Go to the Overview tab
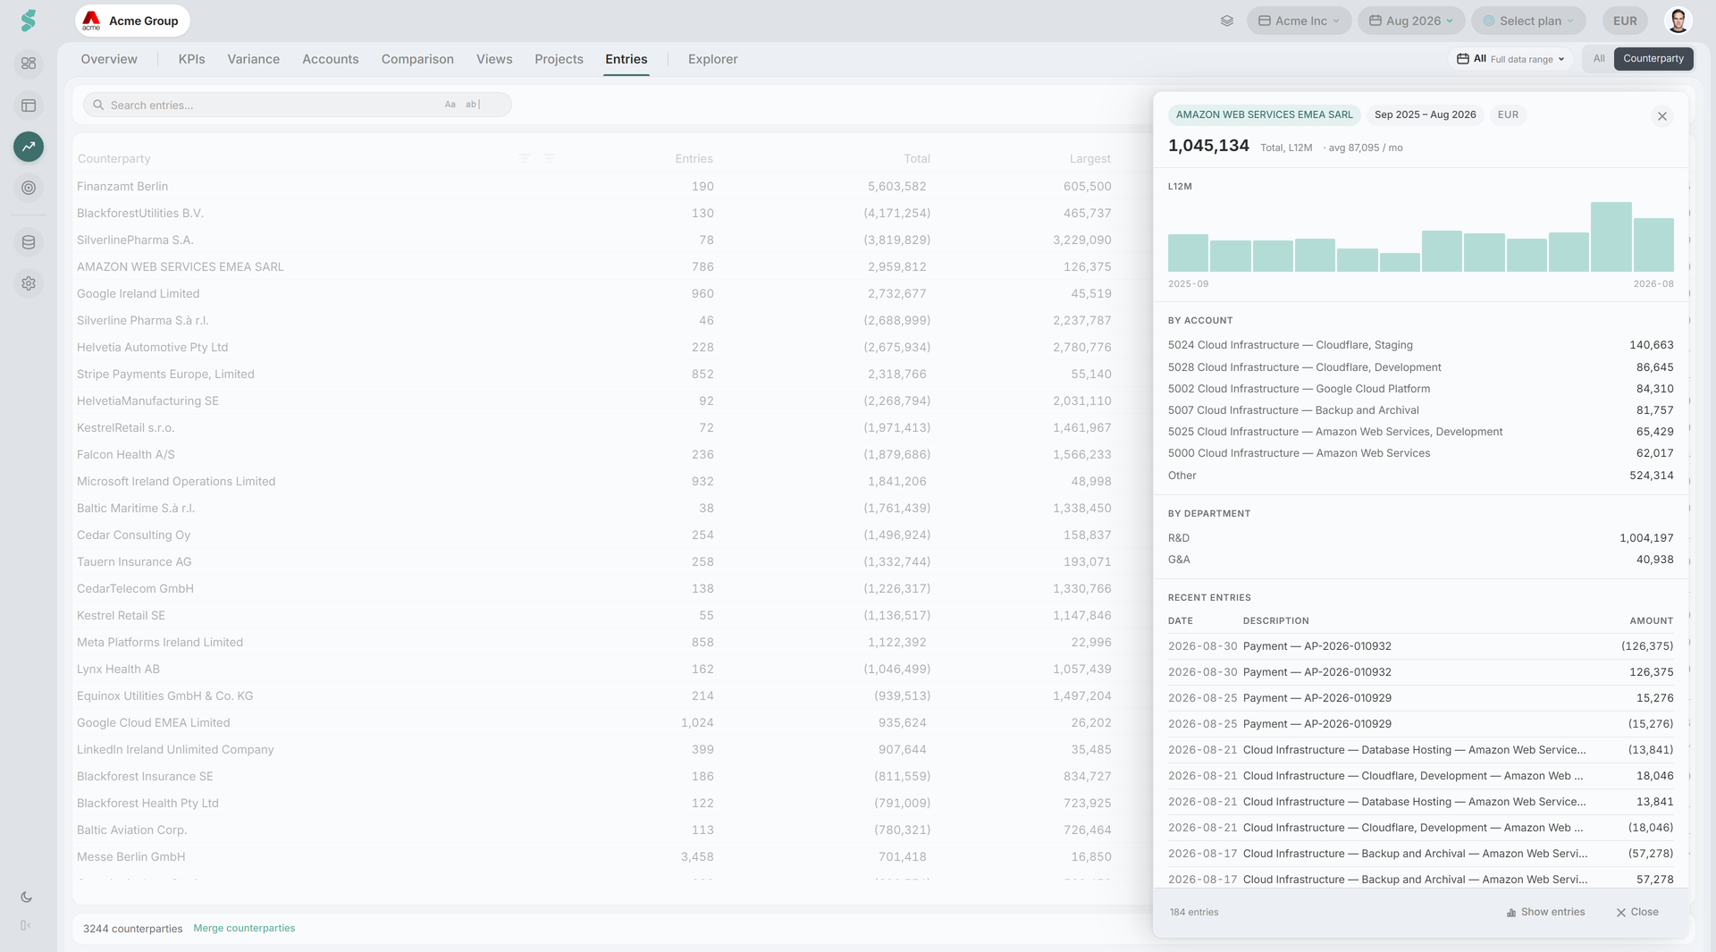 coord(109,59)
